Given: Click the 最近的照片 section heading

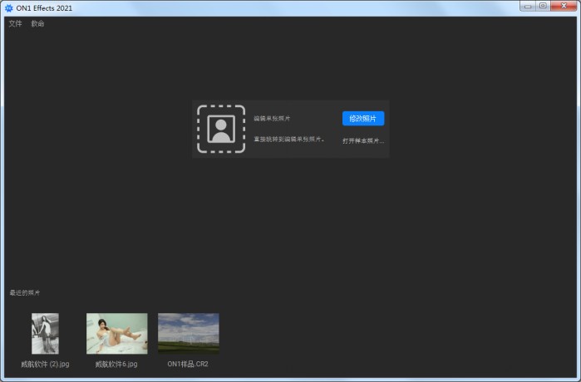Looking at the screenshot, I should pyautogui.click(x=24, y=292).
